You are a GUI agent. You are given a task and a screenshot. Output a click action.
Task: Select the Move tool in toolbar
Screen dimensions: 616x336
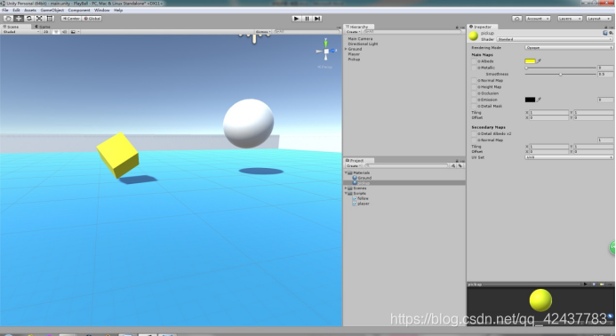click(x=18, y=19)
